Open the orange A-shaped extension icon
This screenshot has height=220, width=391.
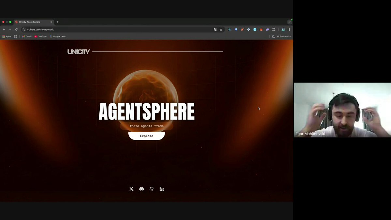coord(242,29)
